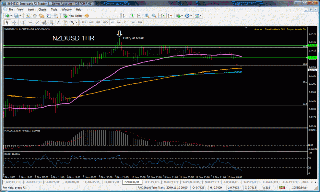Open the Charts menu
320x192 pixels.
pos(42,9)
